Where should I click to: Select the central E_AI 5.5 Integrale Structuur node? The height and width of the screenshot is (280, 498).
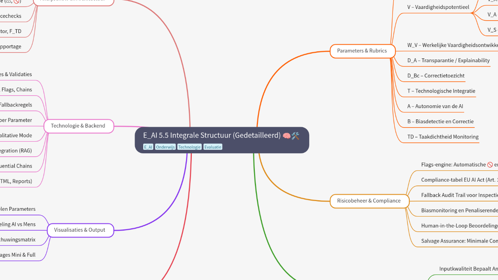[222, 140]
